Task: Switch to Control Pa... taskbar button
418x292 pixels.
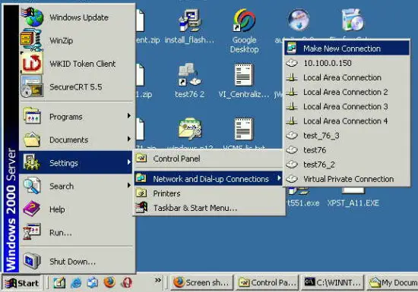Action: [268, 283]
